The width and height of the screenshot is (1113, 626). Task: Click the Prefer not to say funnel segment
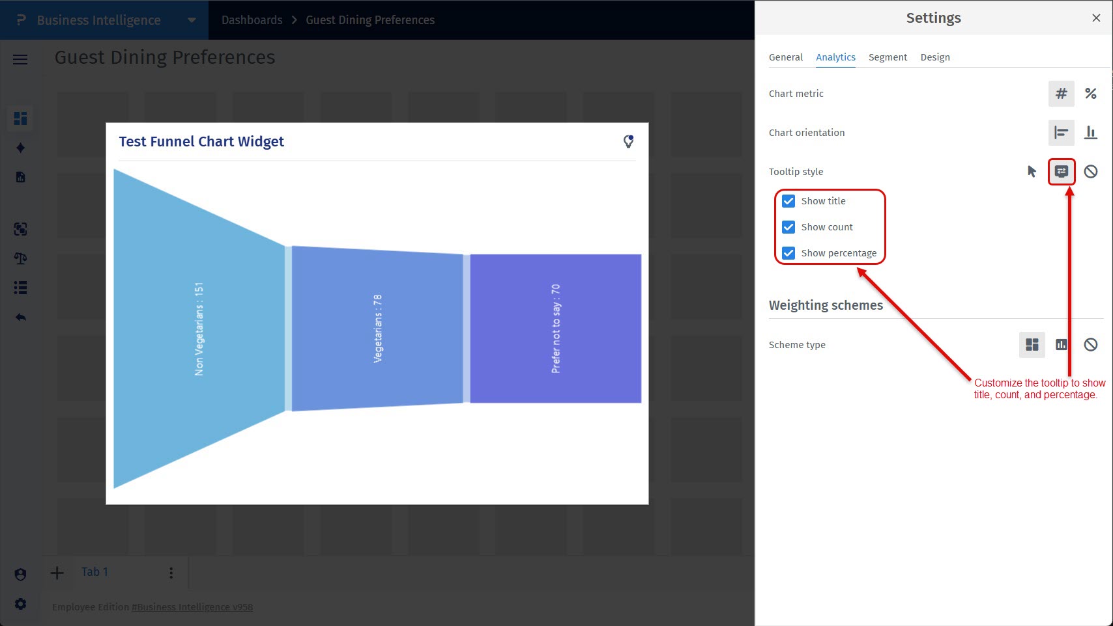[x=555, y=329]
